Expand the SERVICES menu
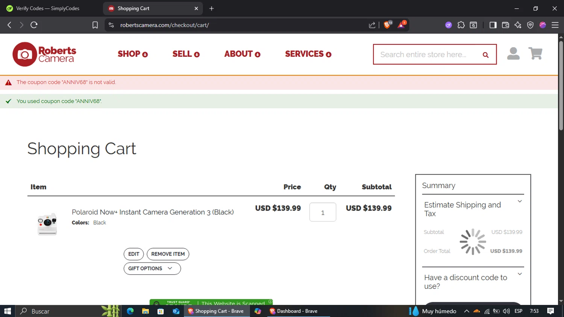Image resolution: width=564 pixels, height=317 pixels. point(308,54)
